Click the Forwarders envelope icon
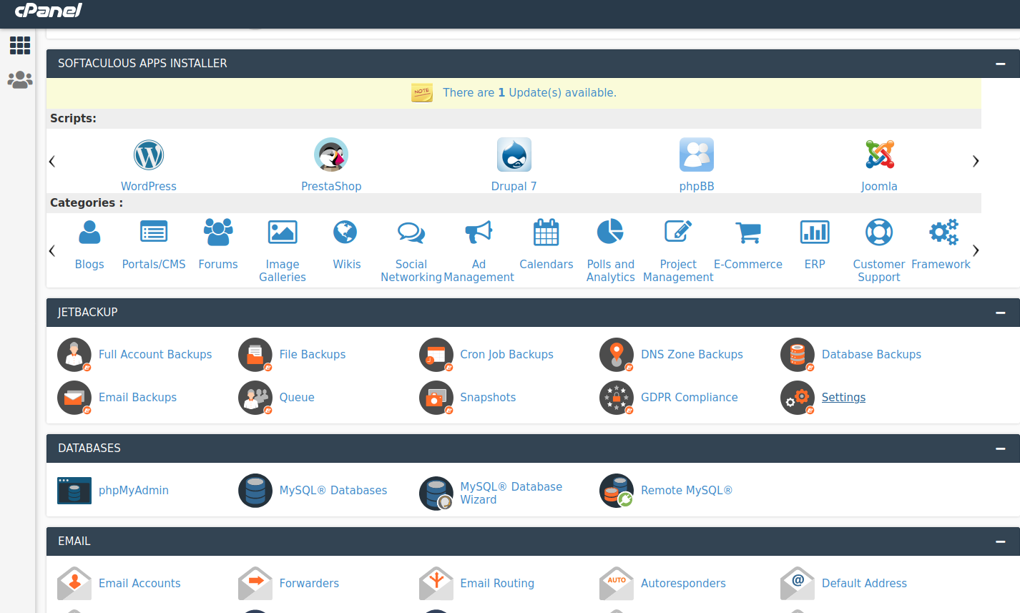 255,584
